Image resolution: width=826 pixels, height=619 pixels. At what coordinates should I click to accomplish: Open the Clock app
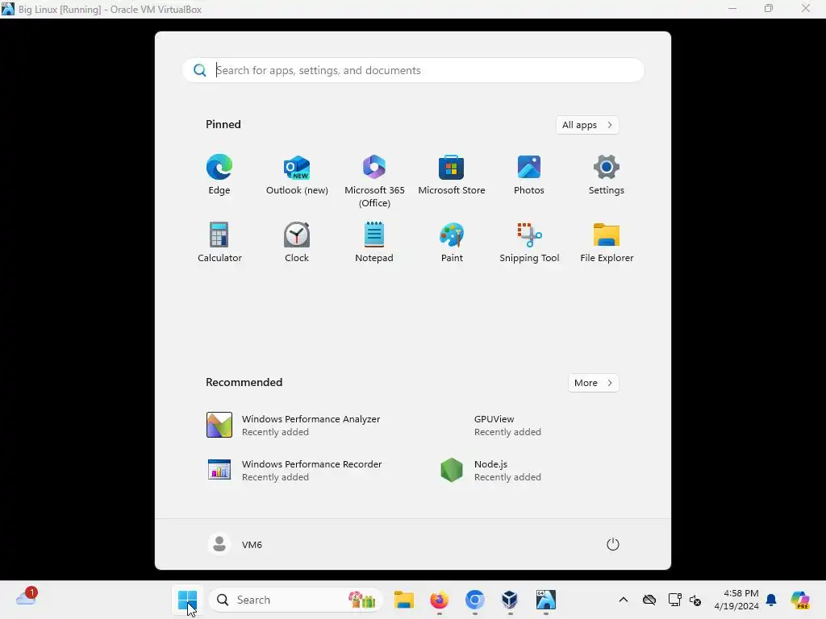click(x=297, y=242)
